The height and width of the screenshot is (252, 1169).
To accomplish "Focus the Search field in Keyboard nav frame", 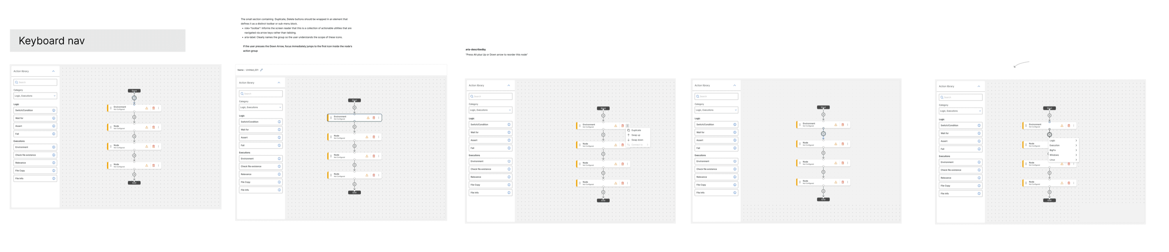I will coord(35,83).
